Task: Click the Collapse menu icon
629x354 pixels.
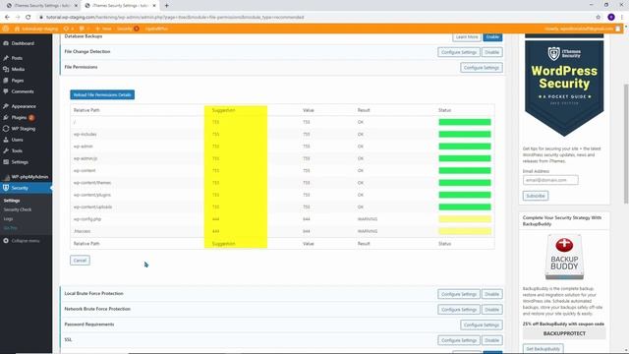Action: point(6,241)
